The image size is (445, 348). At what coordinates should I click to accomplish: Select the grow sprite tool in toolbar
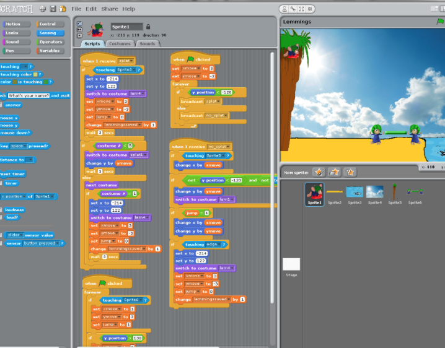301,9
